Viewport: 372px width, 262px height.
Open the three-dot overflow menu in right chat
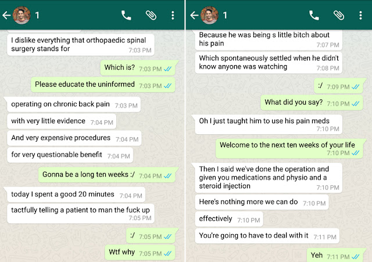coord(361,15)
